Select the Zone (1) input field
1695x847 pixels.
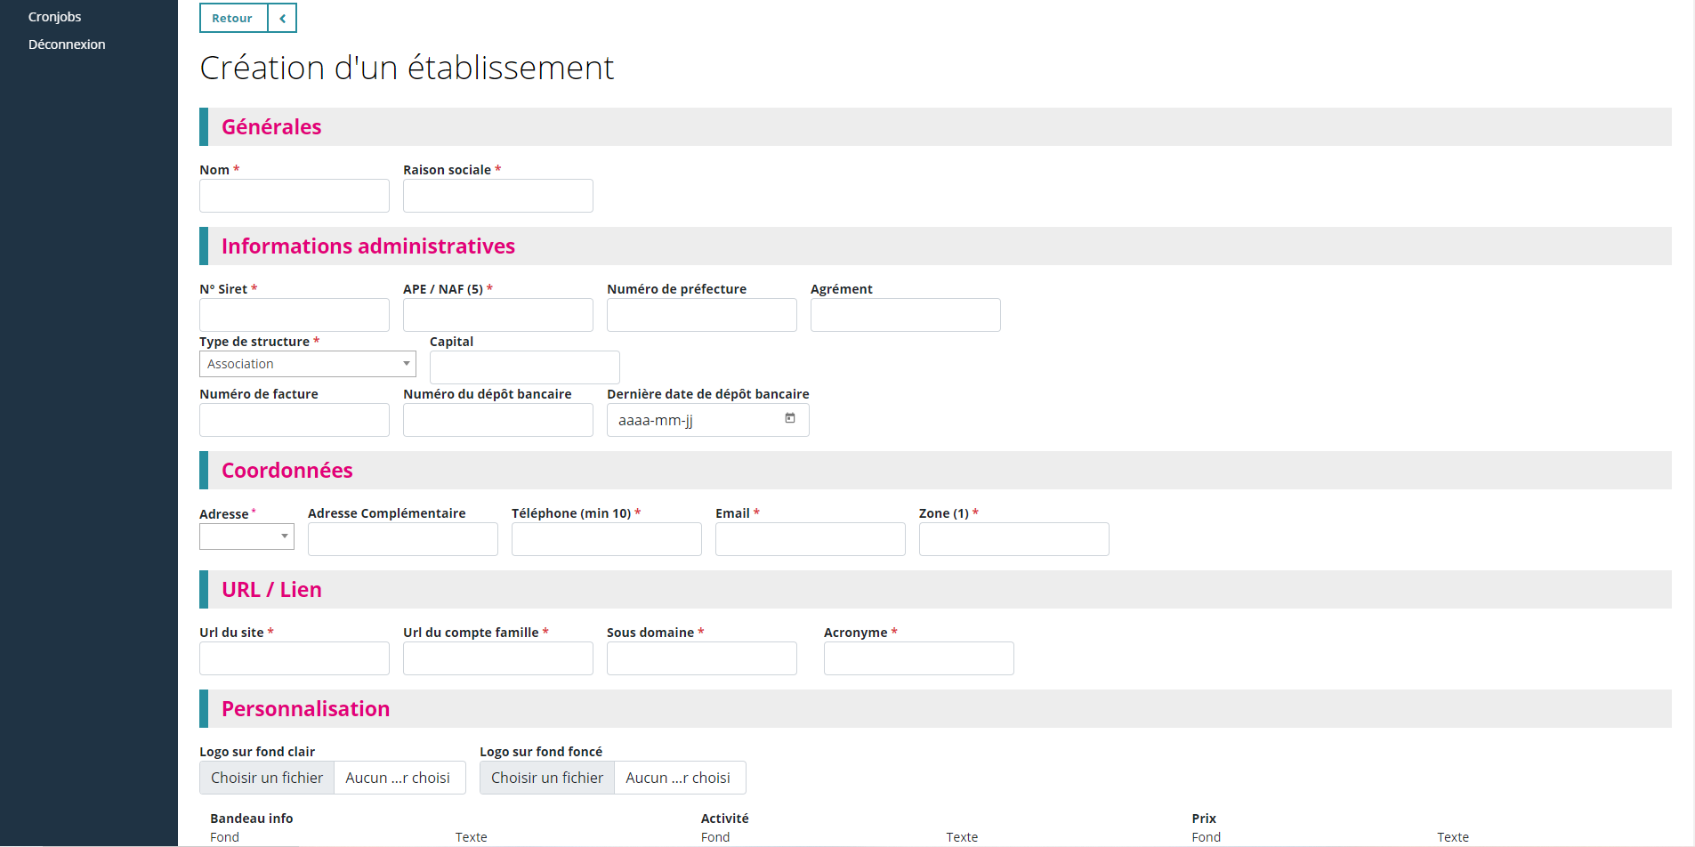click(1014, 539)
